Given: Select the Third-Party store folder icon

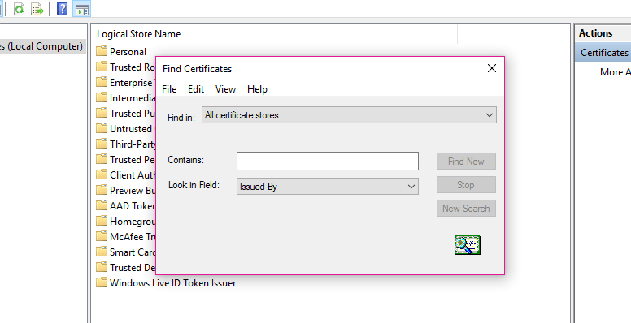Looking at the screenshot, I should 102,144.
